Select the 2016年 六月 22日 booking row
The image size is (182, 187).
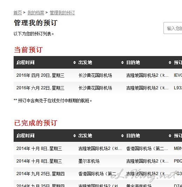[x=98, y=88]
